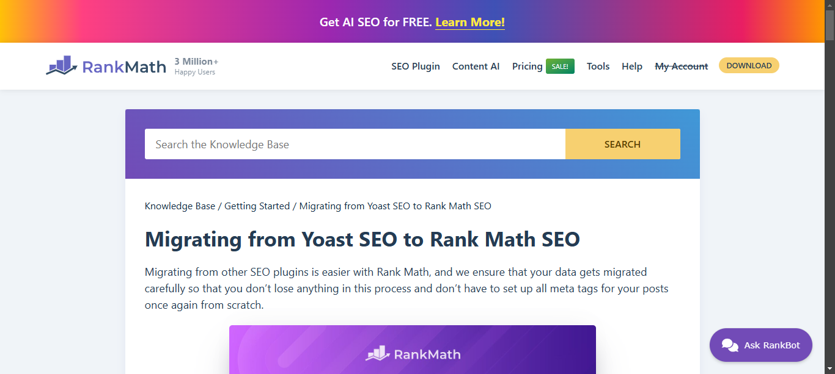Focus the Search the Knowledge Base field

[355, 144]
